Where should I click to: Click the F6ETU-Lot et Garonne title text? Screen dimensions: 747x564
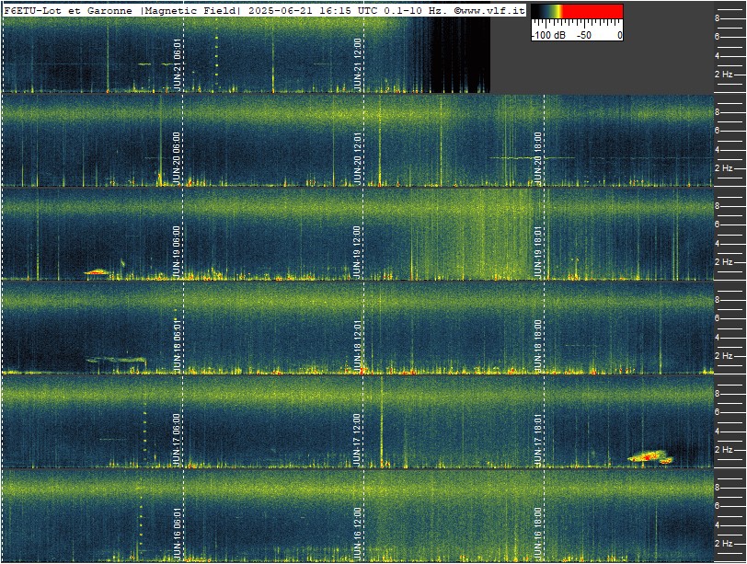point(68,10)
